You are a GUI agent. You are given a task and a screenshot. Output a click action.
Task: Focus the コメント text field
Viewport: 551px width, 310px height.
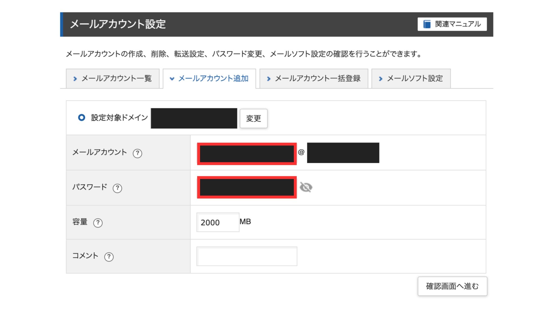(x=247, y=256)
